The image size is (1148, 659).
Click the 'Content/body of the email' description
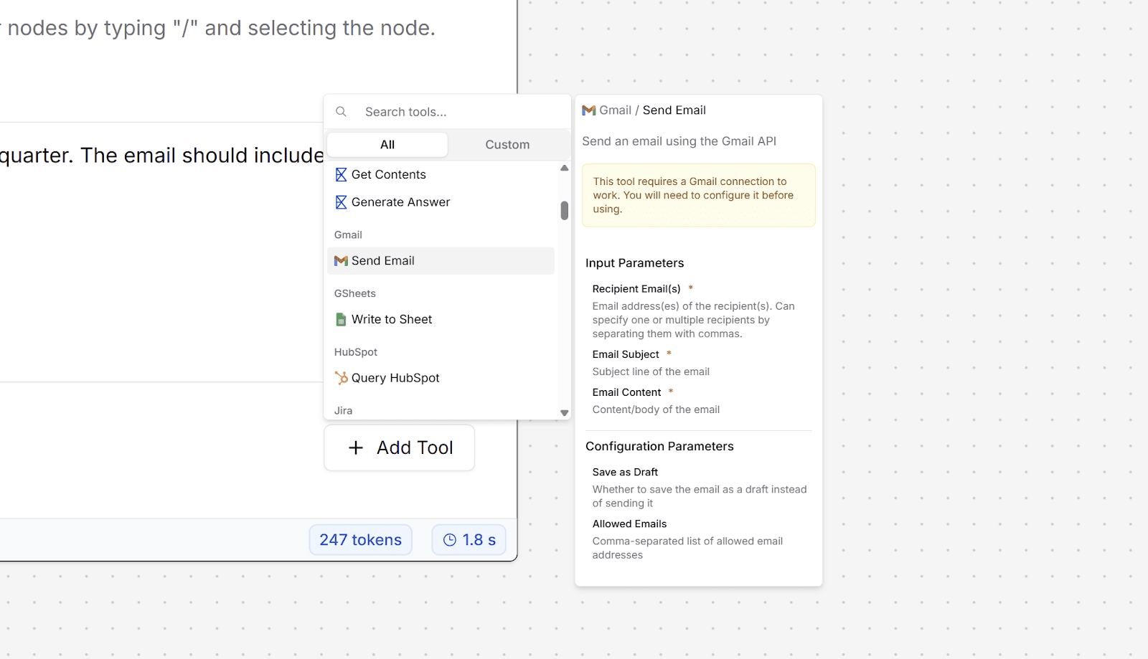(x=656, y=410)
